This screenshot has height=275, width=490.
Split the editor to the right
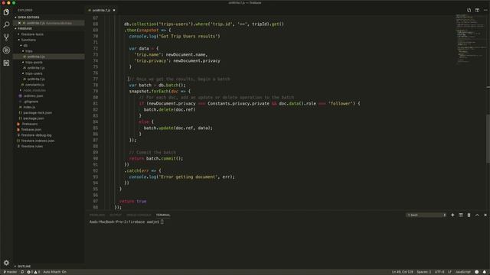click(477, 10)
